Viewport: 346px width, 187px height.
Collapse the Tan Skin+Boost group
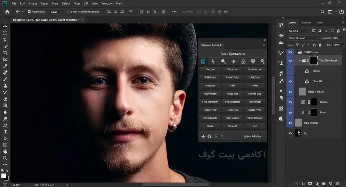click(300, 60)
